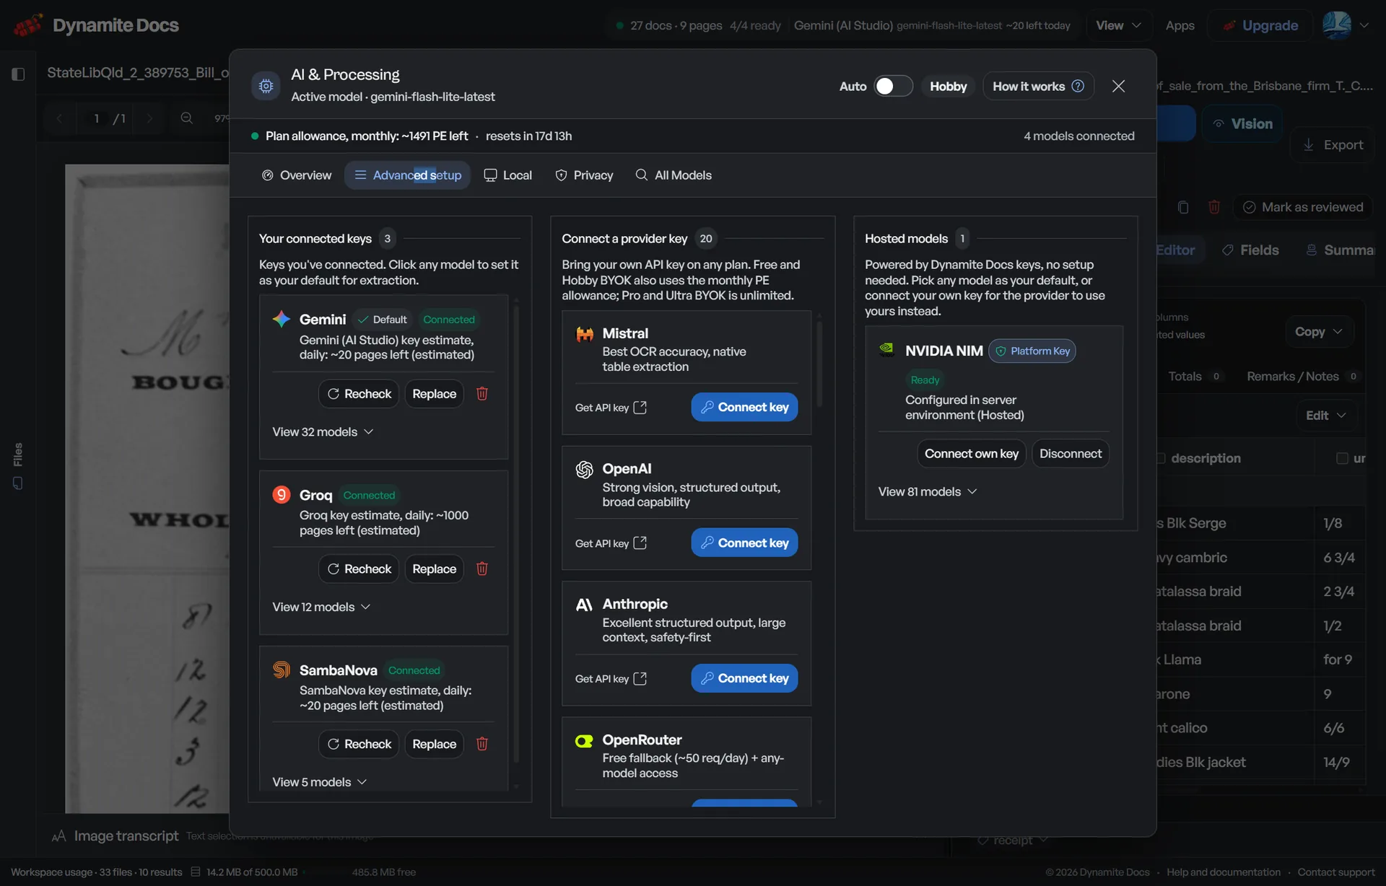The height and width of the screenshot is (886, 1386).
Task: Delete the Gemini connected key
Action: click(482, 393)
